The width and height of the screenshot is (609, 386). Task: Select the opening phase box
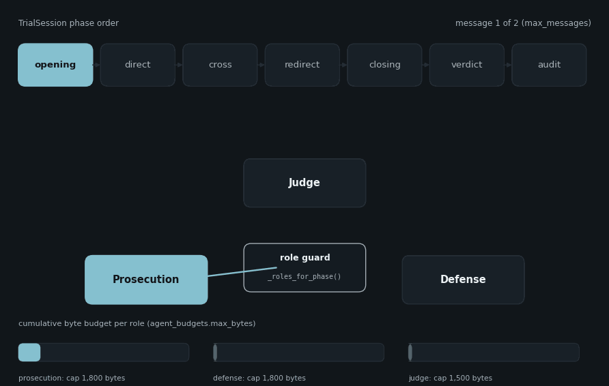pyautogui.click(x=55, y=65)
